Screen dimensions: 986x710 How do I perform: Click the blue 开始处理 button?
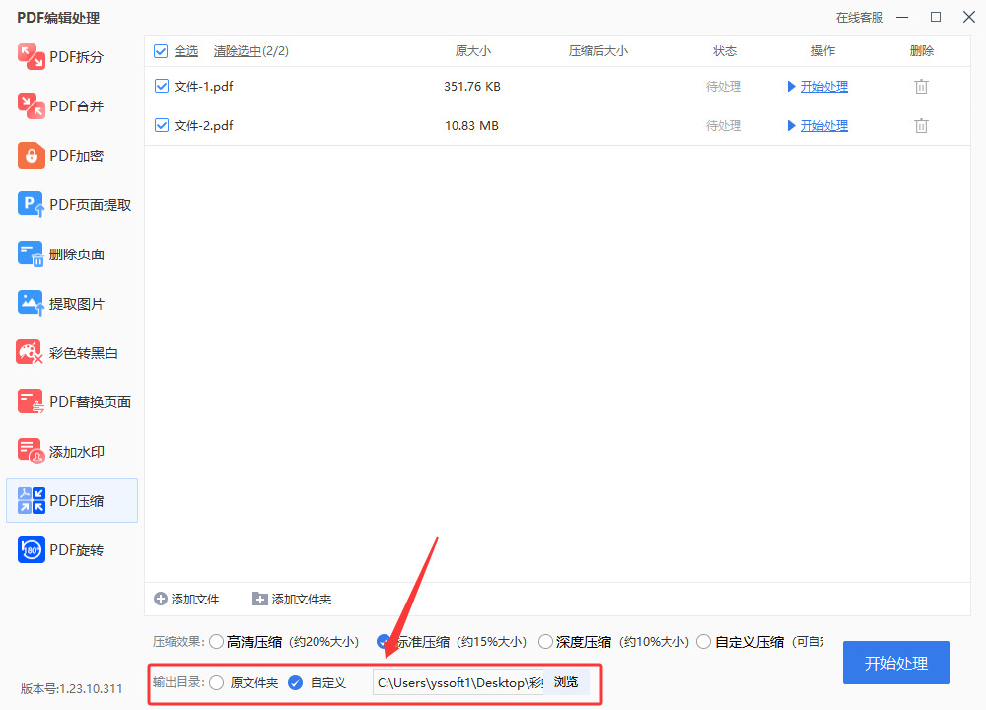pos(896,663)
